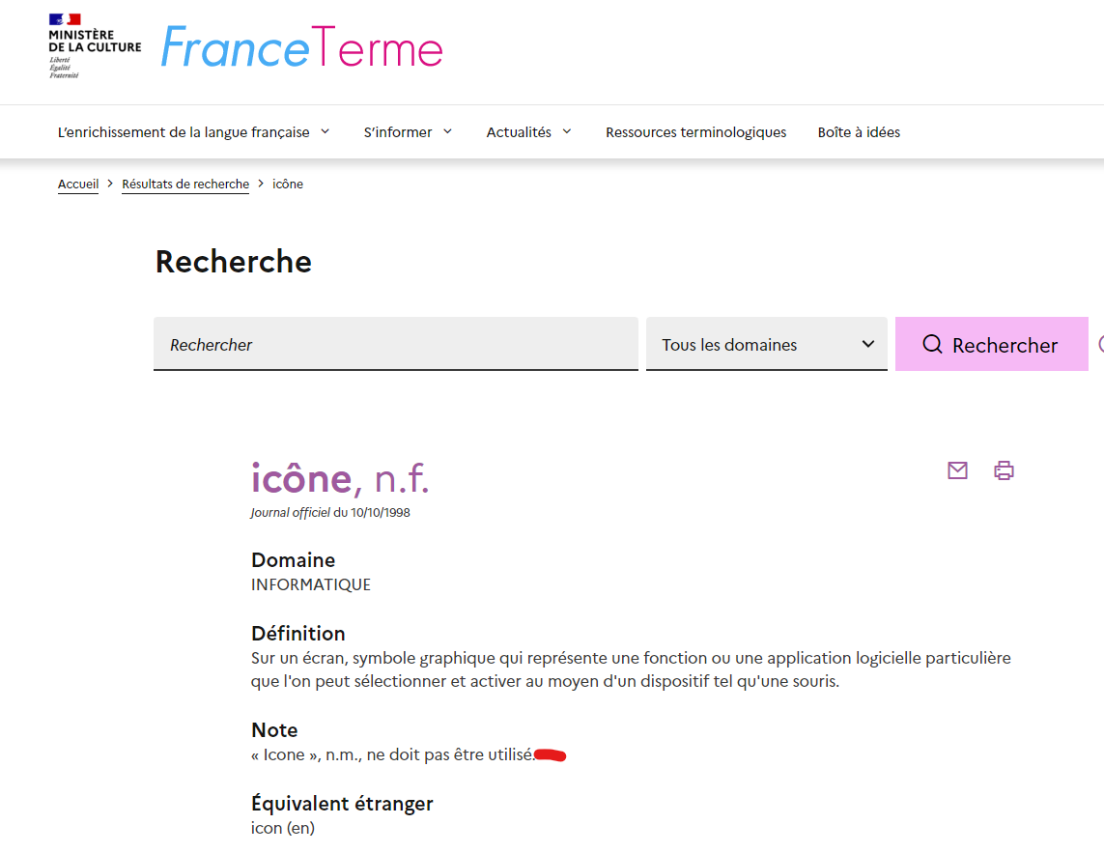The image size is (1104, 853).
Task: Expand the Actualités menu
Action: 528,132
